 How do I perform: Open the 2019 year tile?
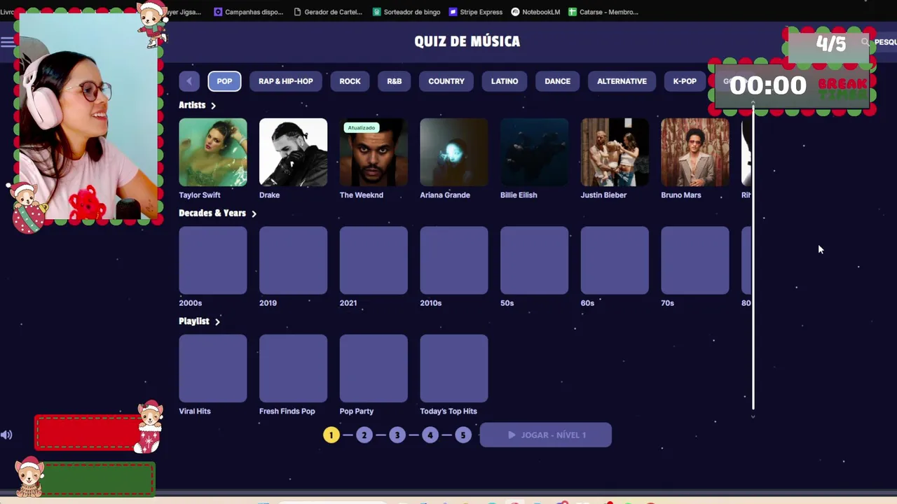[x=293, y=260]
